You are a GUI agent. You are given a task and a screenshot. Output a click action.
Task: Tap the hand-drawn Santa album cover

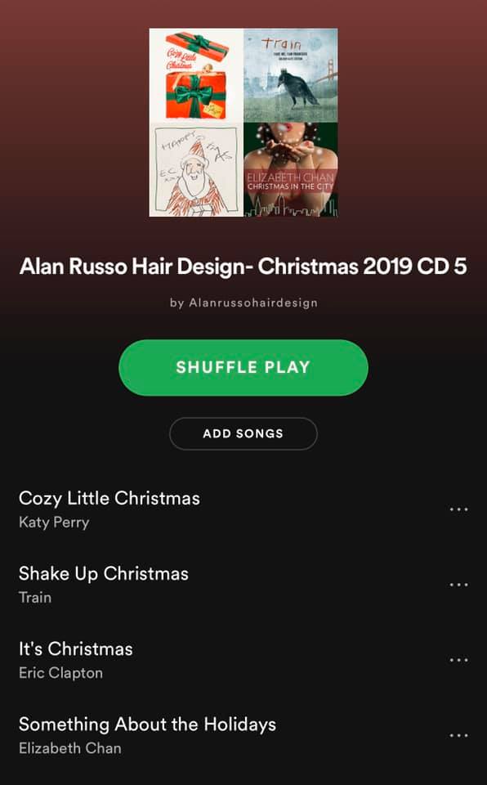196,170
